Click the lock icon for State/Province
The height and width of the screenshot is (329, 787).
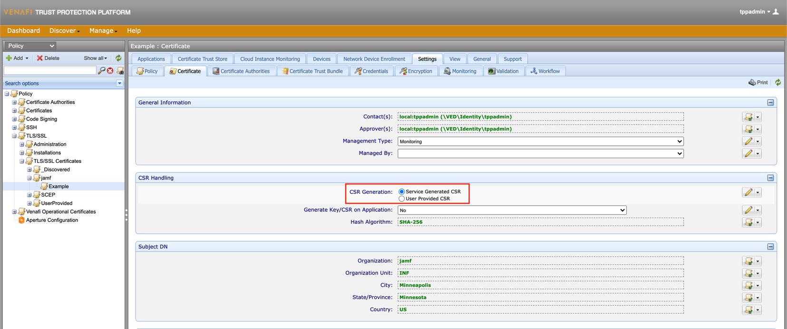[748, 298]
